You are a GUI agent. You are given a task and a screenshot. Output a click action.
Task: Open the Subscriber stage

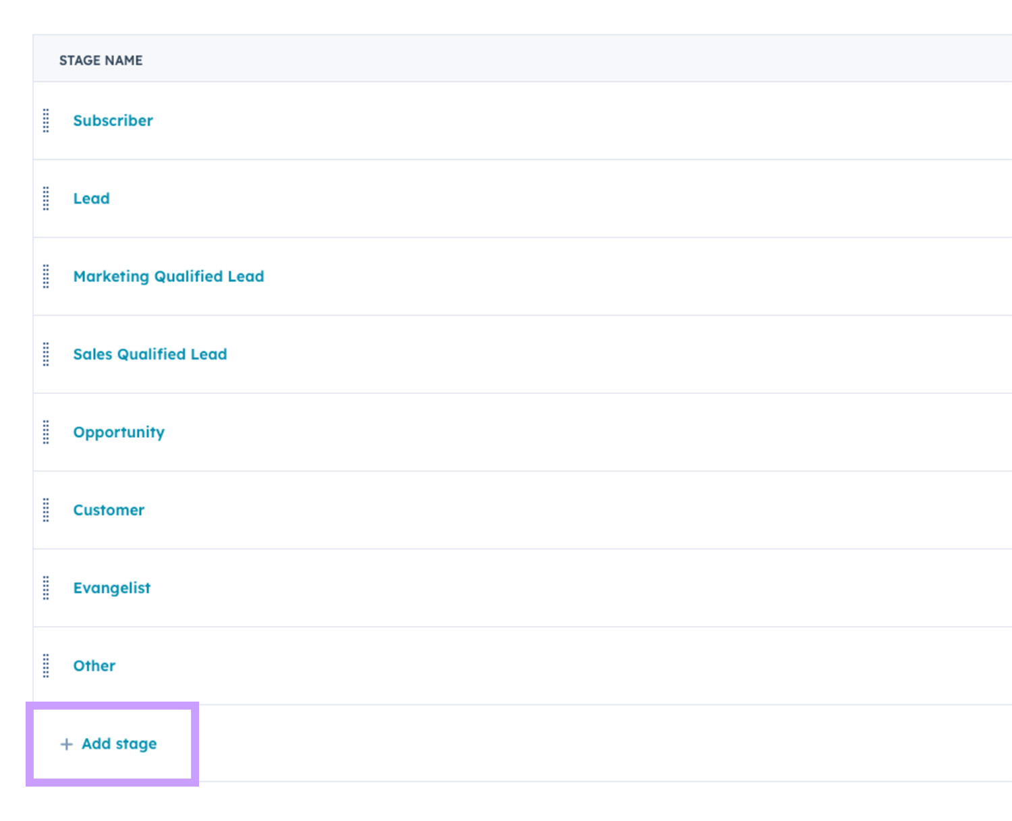tap(113, 121)
